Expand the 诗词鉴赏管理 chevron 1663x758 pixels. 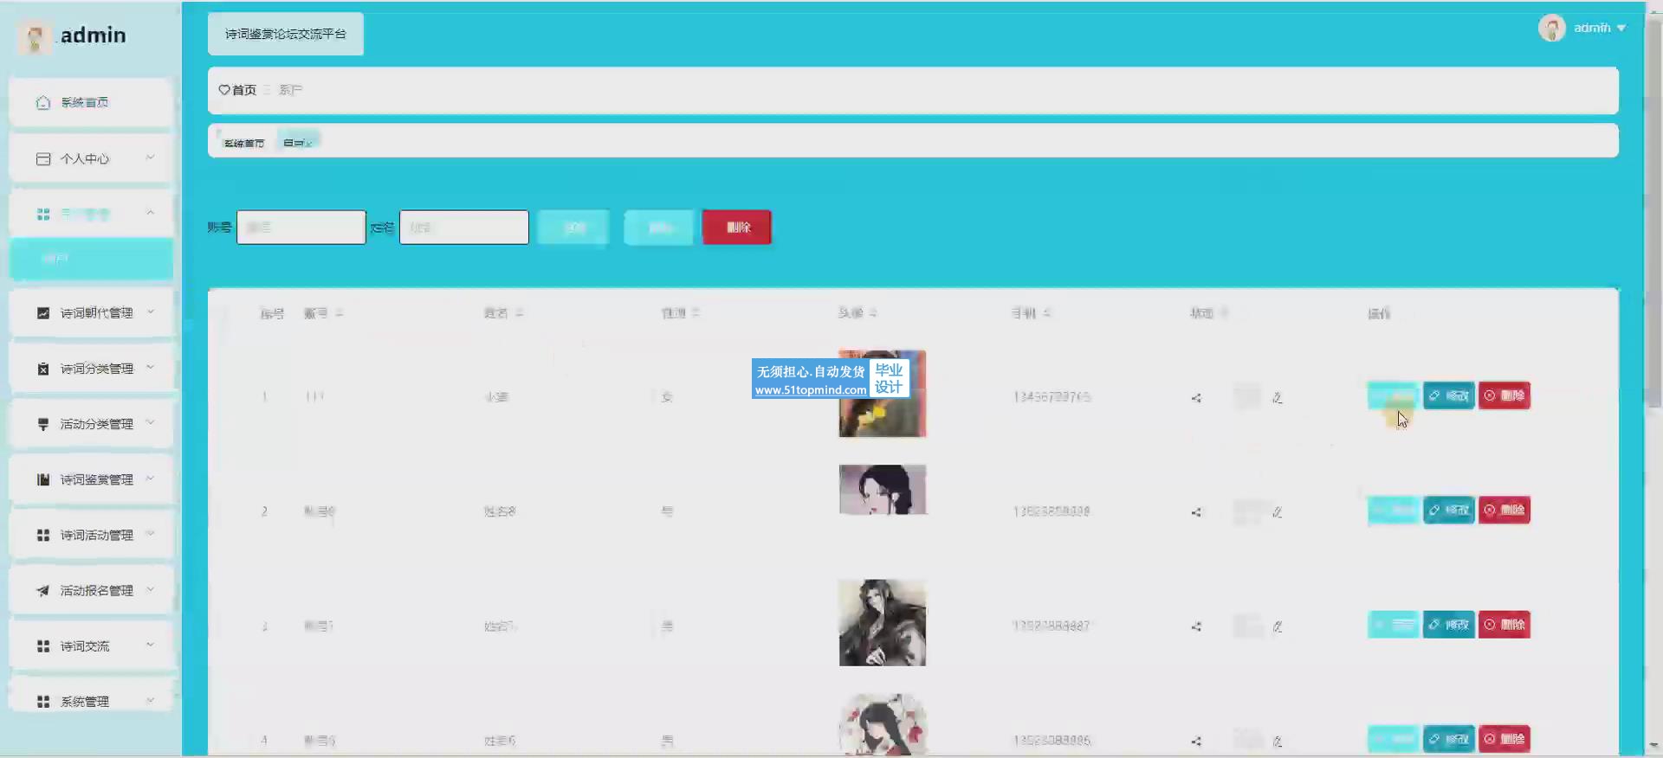150,479
